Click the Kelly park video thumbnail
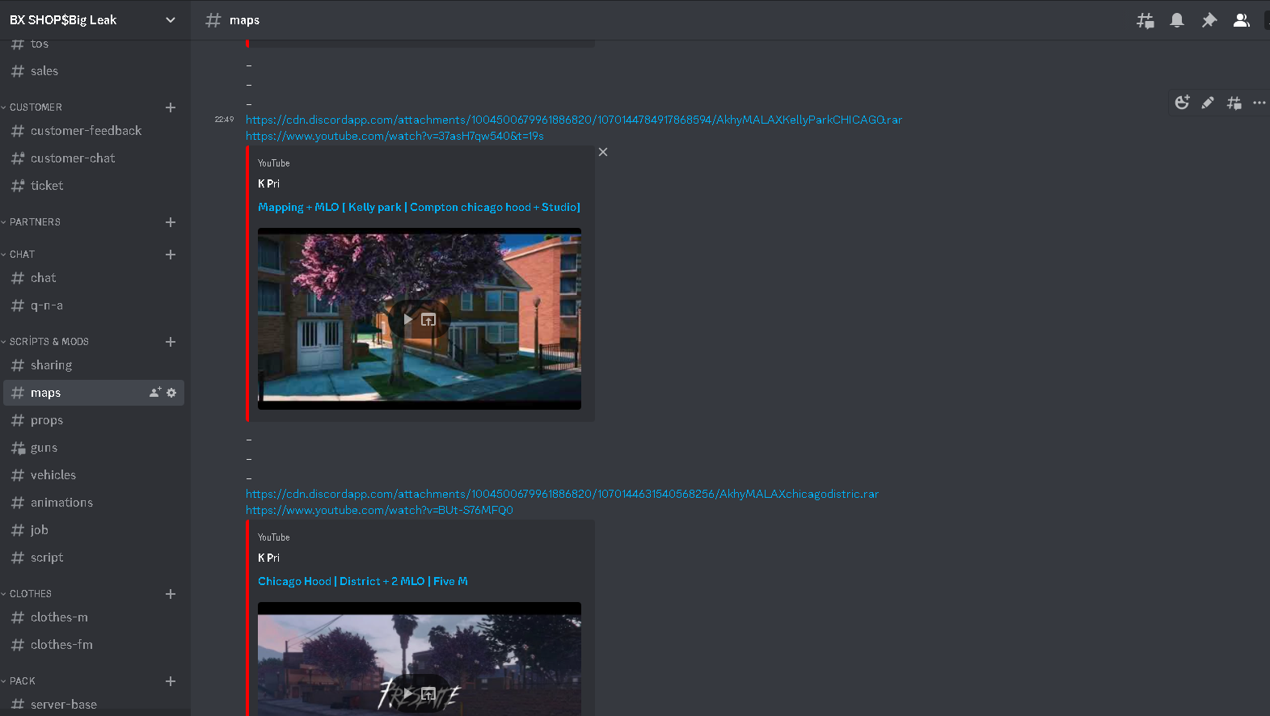The image size is (1270, 716). (x=420, y=319)
